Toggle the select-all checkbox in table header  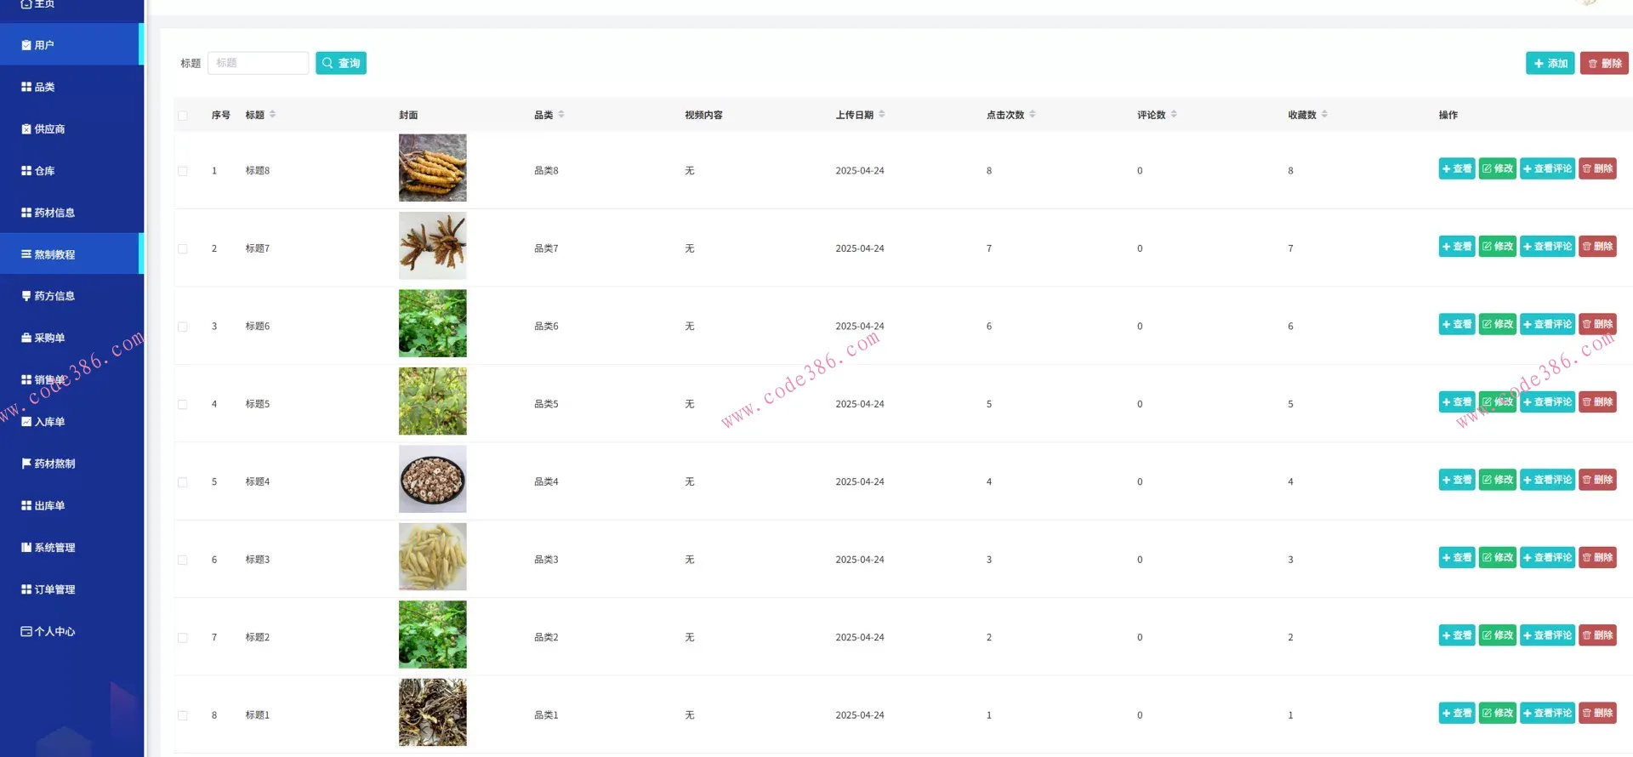[x=183, y=116]
